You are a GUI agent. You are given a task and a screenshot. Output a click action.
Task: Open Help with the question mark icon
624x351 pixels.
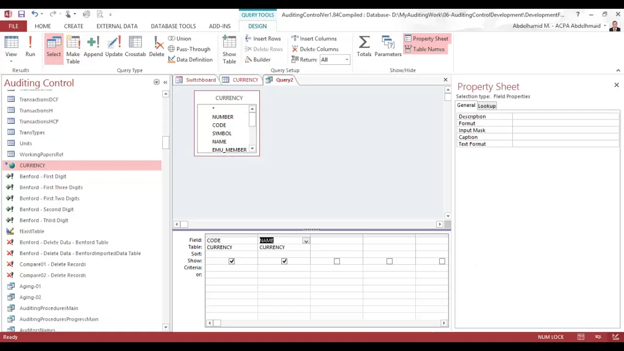coord(578,15)
